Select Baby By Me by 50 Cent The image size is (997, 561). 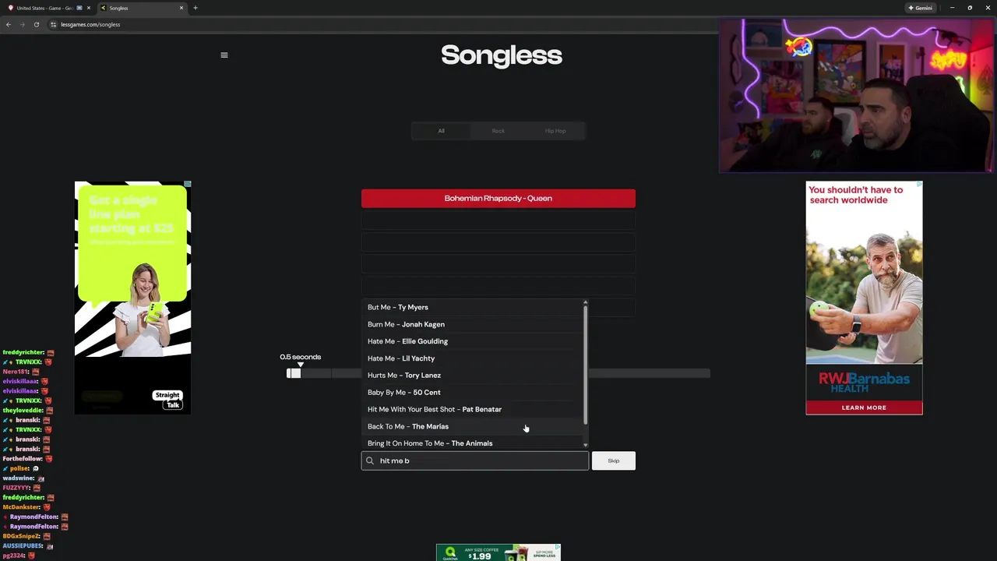point(403,392)
